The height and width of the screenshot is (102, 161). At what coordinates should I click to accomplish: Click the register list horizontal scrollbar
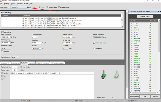click(144, 93)
